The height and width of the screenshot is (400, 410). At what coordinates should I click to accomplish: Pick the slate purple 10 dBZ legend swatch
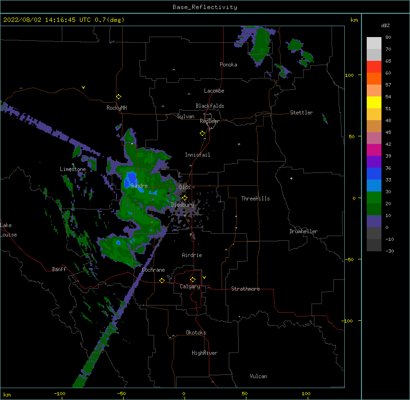click(374, 221)
